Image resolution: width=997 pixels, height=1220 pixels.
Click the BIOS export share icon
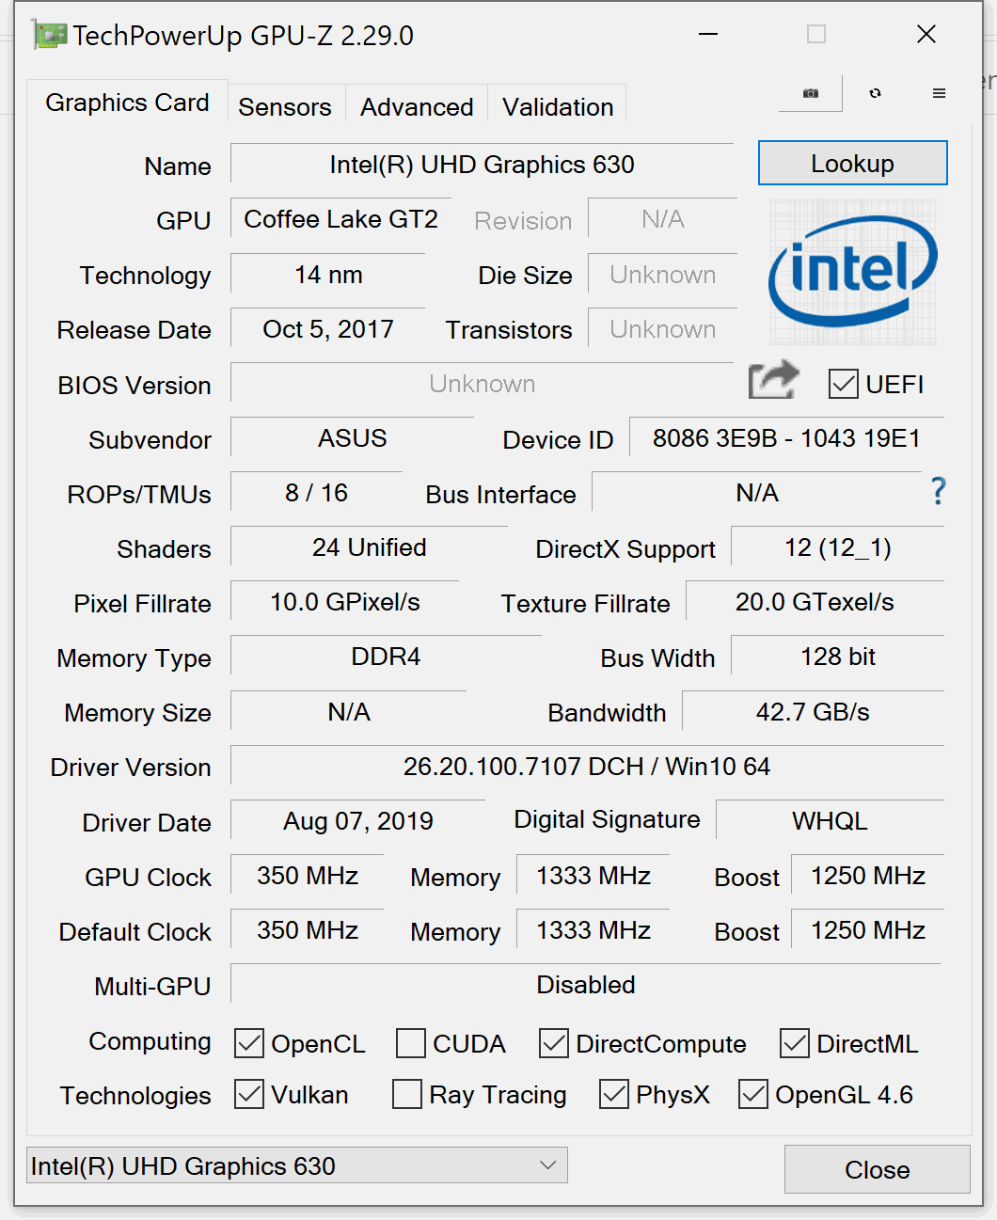coord(774,380)
